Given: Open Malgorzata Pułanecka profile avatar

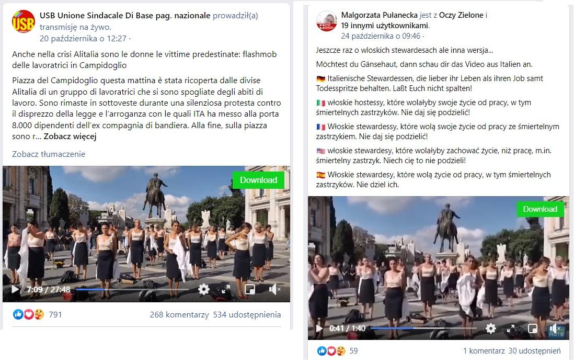Looking at the screenshot, I should point(327,21).
